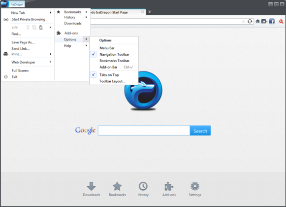The width and height of the screenshot is (286, 207).
Task: Expand the Edit submenu arrow
Action: point(50,27)
